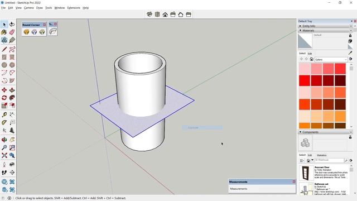This screenshot has width=357, height=201.
Task: Select the Scale tool
Action: (4, 106)
